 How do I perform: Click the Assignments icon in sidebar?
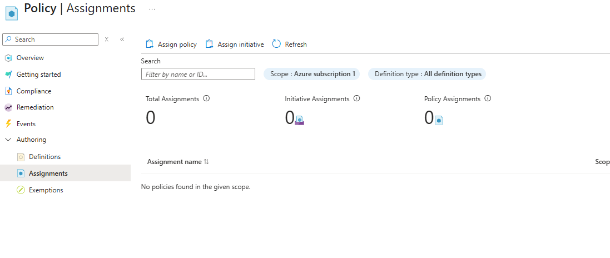[21, 173]
